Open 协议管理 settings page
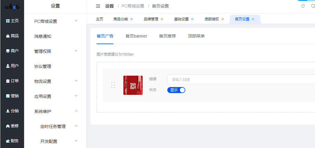315x148 pixels. pyautogui.click(x=43, y=66)
